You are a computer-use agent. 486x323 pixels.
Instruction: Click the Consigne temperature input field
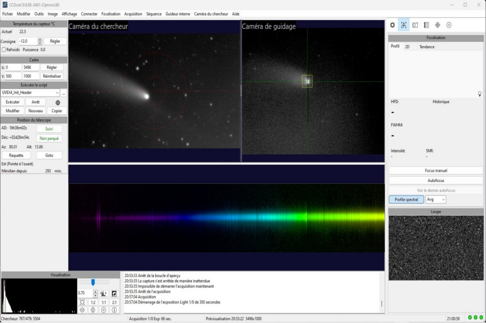click(28, 41)
